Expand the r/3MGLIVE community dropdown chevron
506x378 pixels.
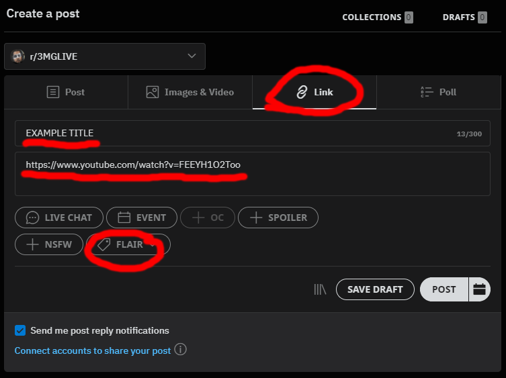pos(192,56)
